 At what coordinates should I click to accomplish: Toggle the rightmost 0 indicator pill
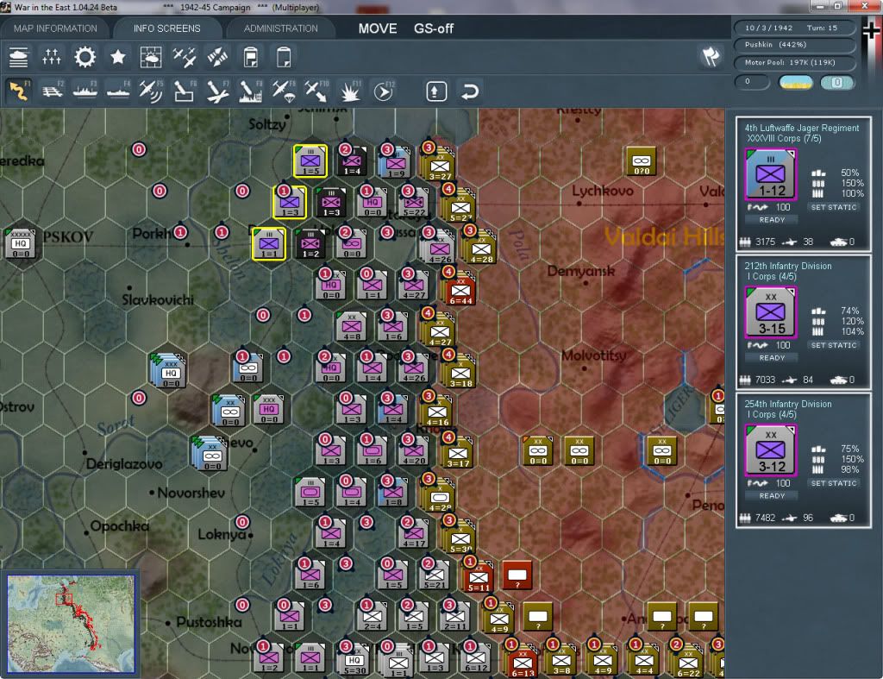pyautogui.click(x=837, y=83)
